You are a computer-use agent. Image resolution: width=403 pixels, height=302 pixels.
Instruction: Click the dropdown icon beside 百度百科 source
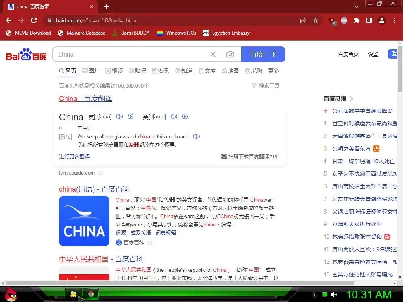pyautogui.click(x=150, y=243)
